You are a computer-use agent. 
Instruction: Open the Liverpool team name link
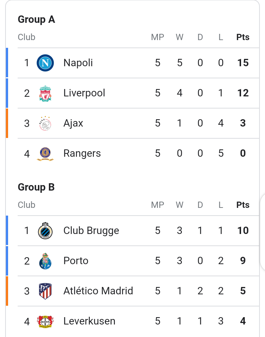[x=84, y=93]
